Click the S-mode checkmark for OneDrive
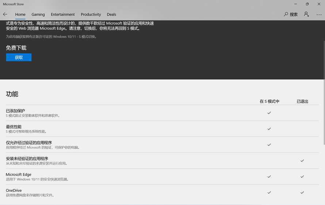325x205 pixels. 269,193
